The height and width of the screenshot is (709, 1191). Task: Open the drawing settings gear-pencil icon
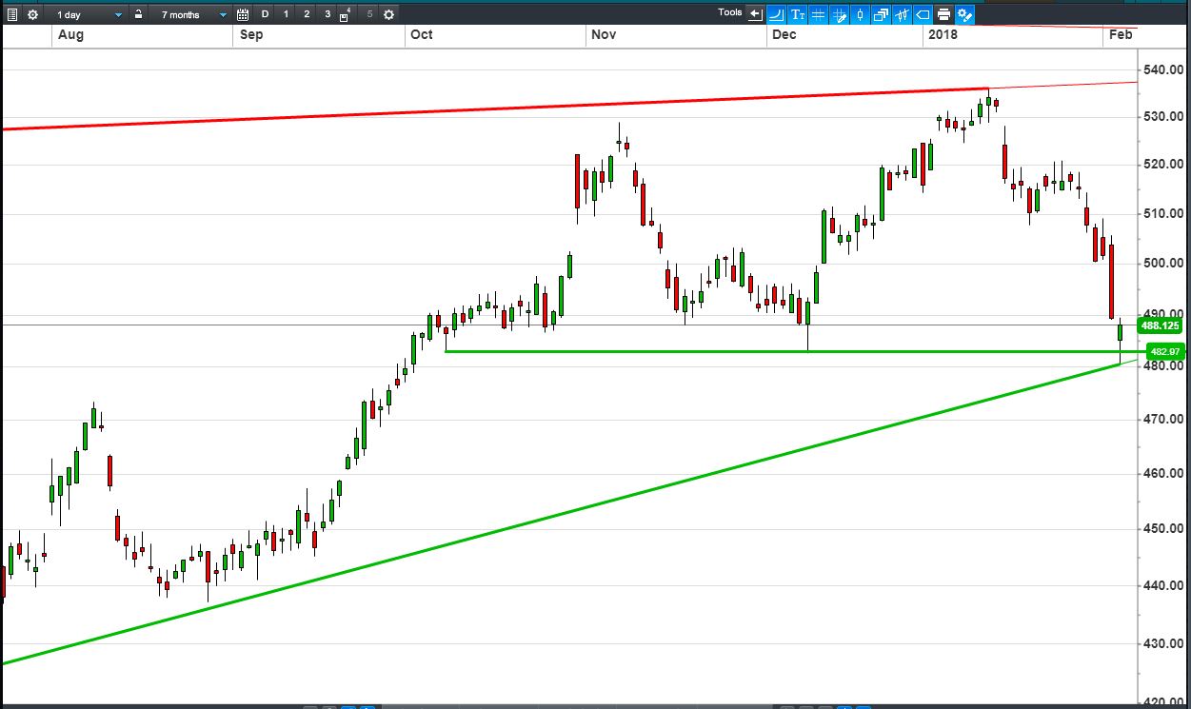(964, 14)
